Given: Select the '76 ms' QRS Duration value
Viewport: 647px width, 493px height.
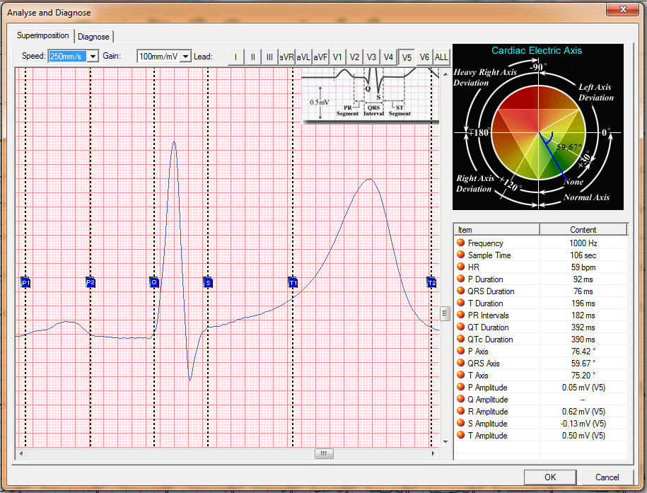Looking at the screenshot, I should click(x=583, y=291).
